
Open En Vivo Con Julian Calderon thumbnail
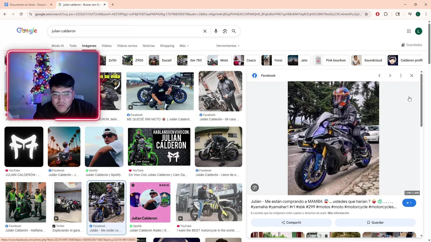click(x=159, y=147)
